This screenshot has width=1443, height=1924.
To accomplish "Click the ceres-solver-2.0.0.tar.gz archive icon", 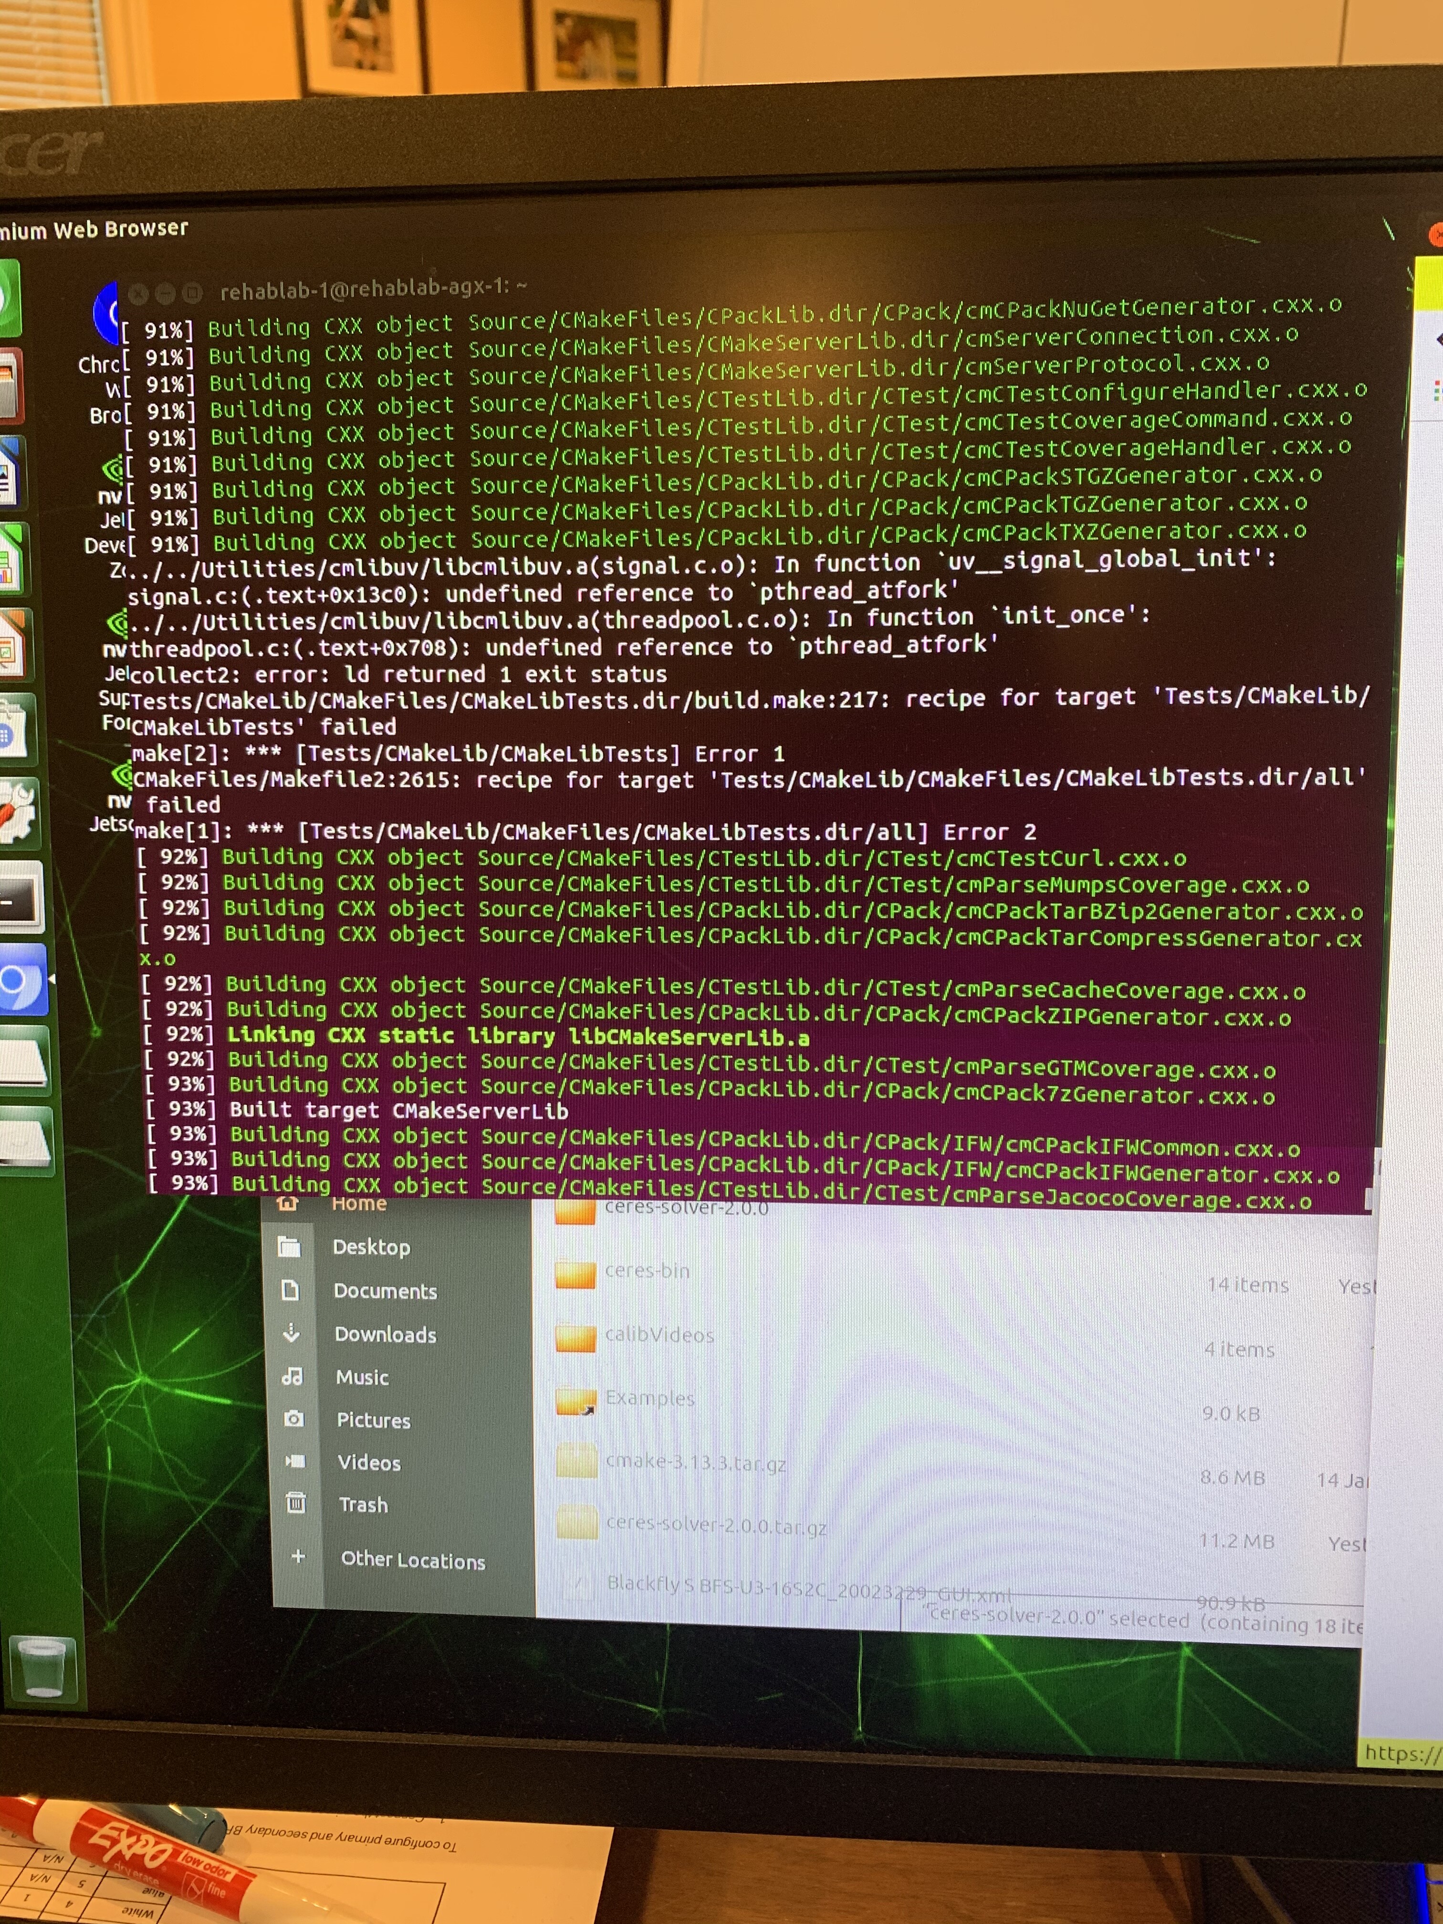I will pyautogui.click(x=577, y=1524).
